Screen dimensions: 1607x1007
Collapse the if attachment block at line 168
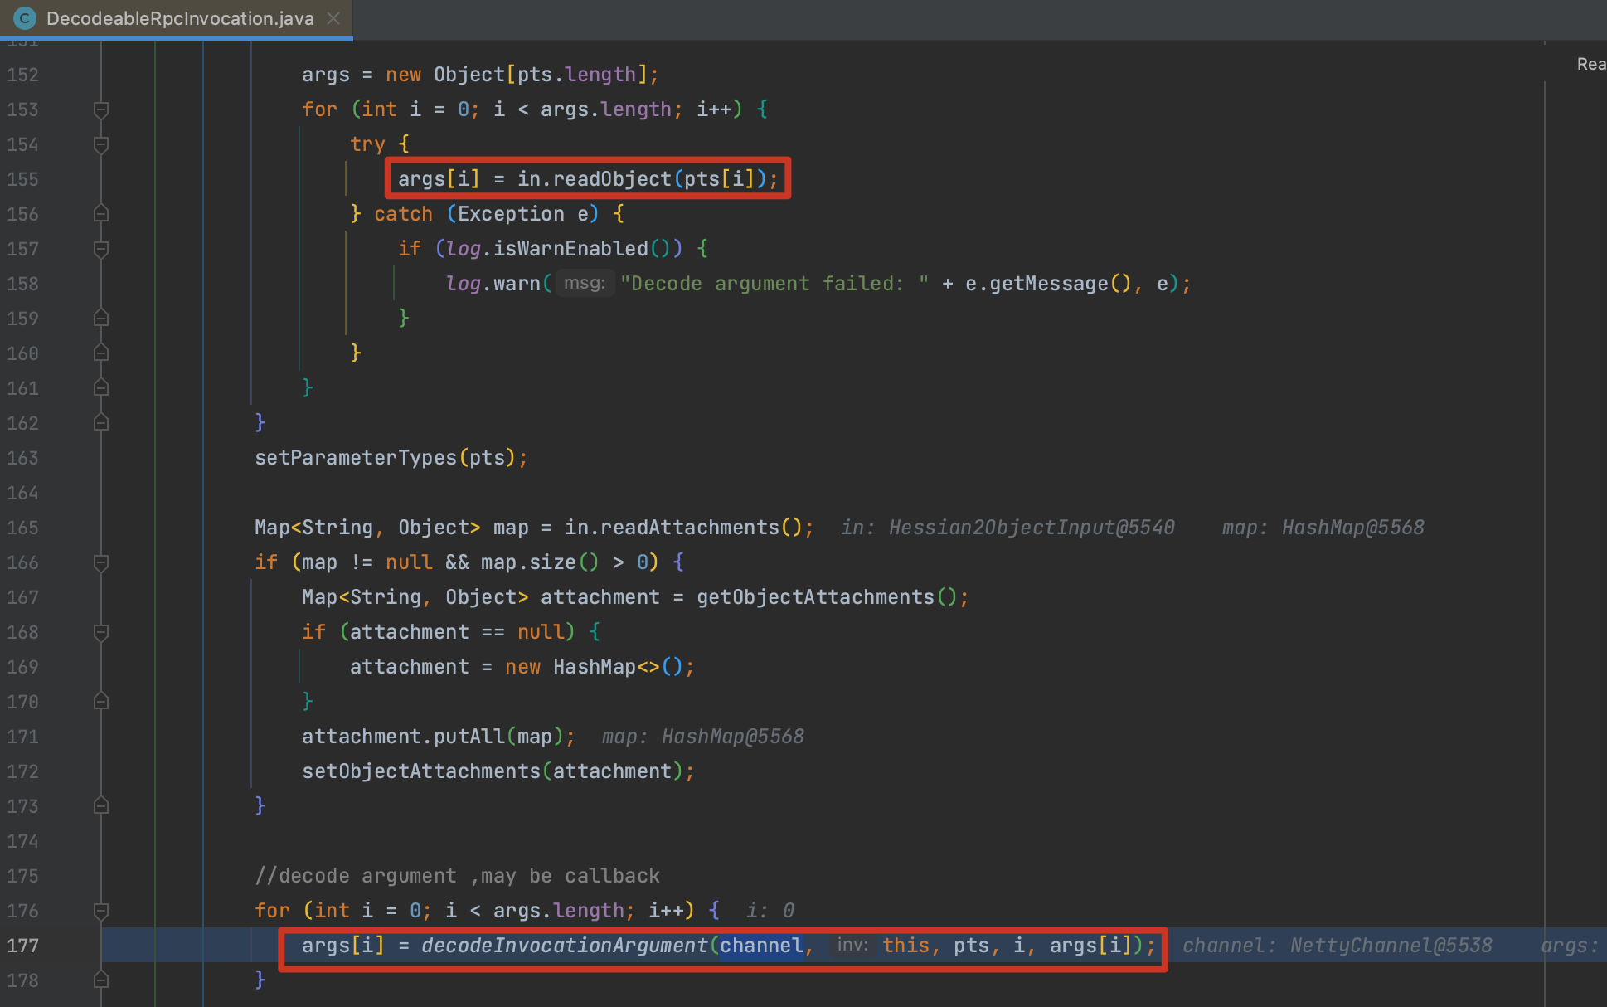pyautogui.click(x=101, y=632)
